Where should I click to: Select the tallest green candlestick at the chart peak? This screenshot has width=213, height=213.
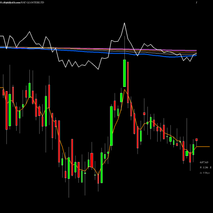[124, 73]
